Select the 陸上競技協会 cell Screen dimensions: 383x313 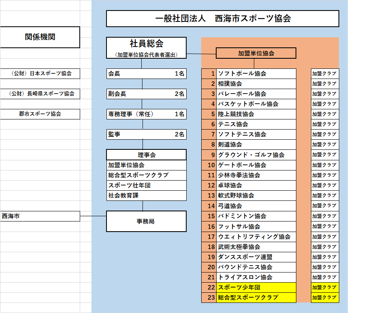256,114
